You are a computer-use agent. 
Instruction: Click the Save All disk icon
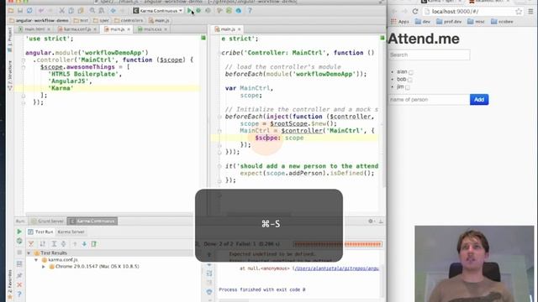pos(20,11)
